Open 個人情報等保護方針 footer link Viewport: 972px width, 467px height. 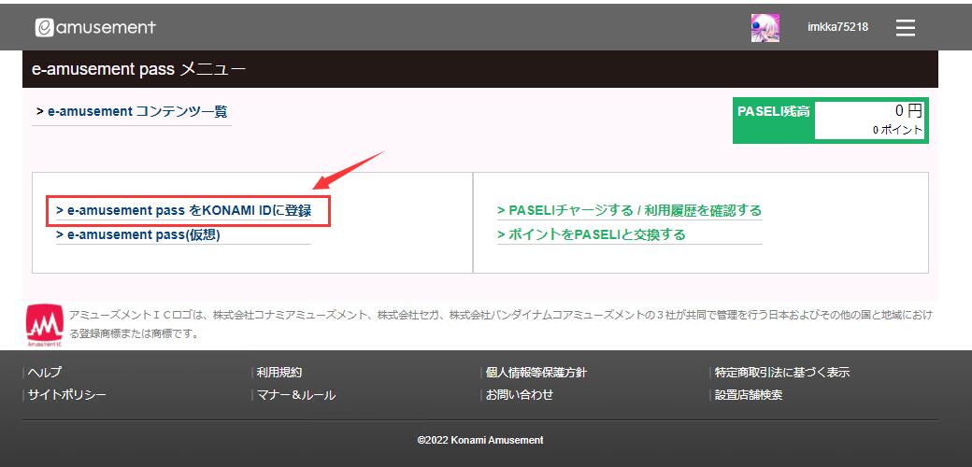click(x=536, y=373)
